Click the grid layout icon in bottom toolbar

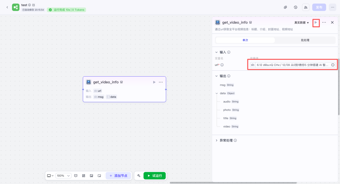click(x=84, y=176)
